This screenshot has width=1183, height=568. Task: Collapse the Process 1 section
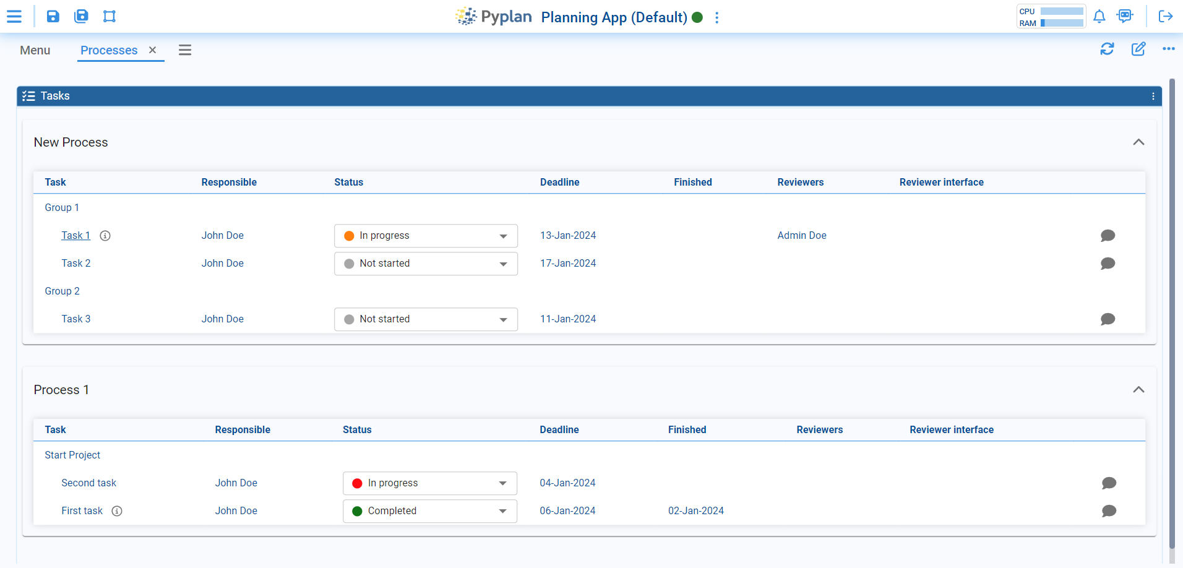point(1139,390)
